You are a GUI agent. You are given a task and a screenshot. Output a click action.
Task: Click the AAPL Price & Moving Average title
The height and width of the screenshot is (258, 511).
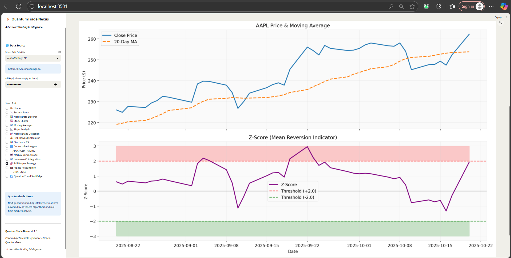click(x=293, y=25)
